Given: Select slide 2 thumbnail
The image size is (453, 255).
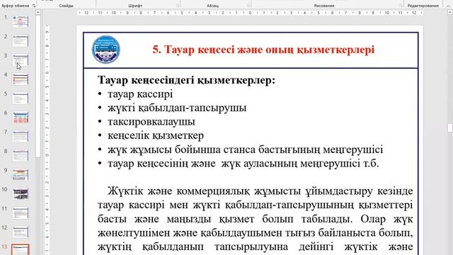Looking at the screenshot, I should click(x=21, y=41).
